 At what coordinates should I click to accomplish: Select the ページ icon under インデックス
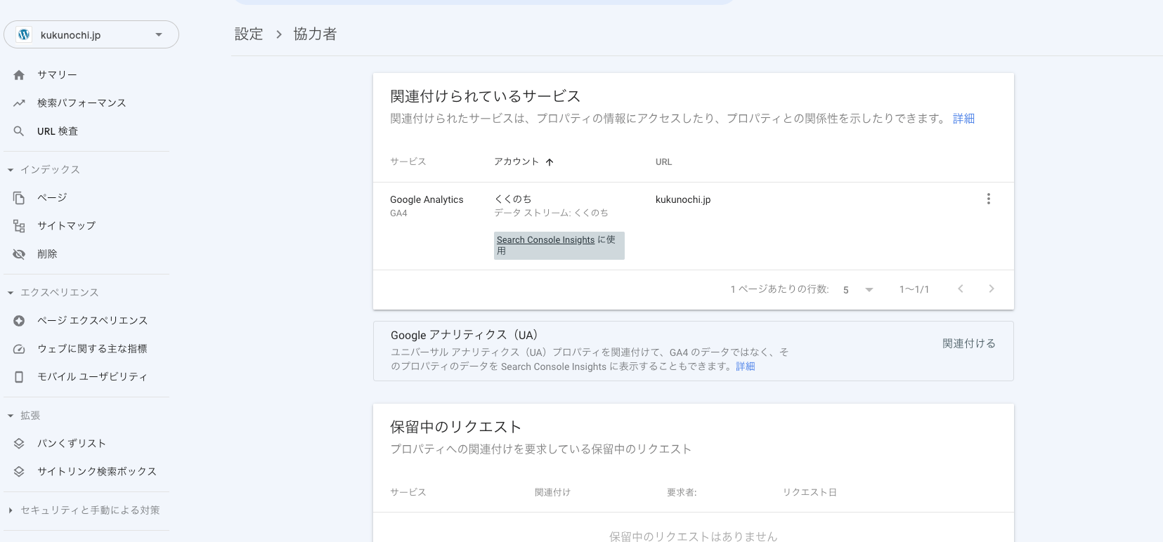(x=19, y=198)
